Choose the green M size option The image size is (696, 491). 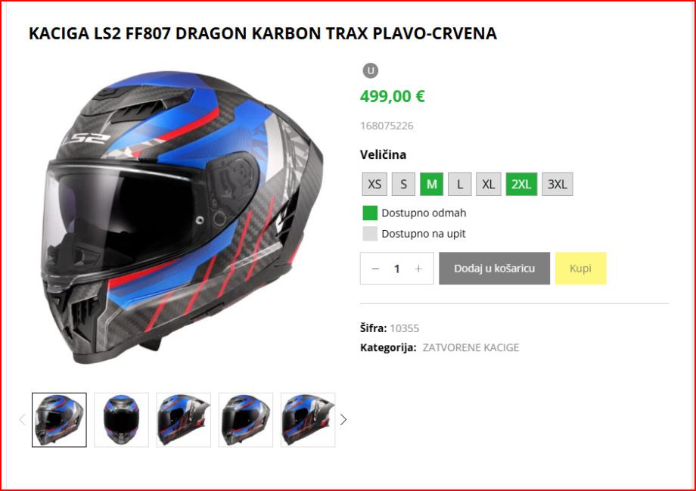(431, 184)
